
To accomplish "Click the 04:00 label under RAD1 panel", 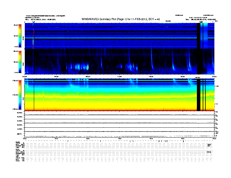I will coord(56,76).
